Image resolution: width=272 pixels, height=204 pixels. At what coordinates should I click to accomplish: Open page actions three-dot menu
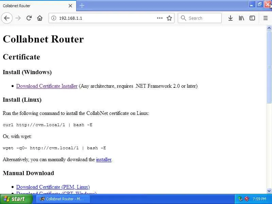pyautogui.click(x=159, y=18)
